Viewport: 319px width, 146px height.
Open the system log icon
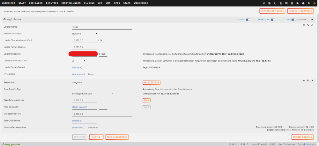297,3
